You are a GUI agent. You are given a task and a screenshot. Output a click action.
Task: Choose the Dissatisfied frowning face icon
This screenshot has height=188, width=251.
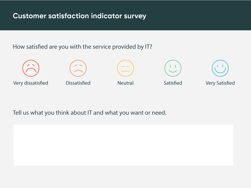(x=78, y=68)
